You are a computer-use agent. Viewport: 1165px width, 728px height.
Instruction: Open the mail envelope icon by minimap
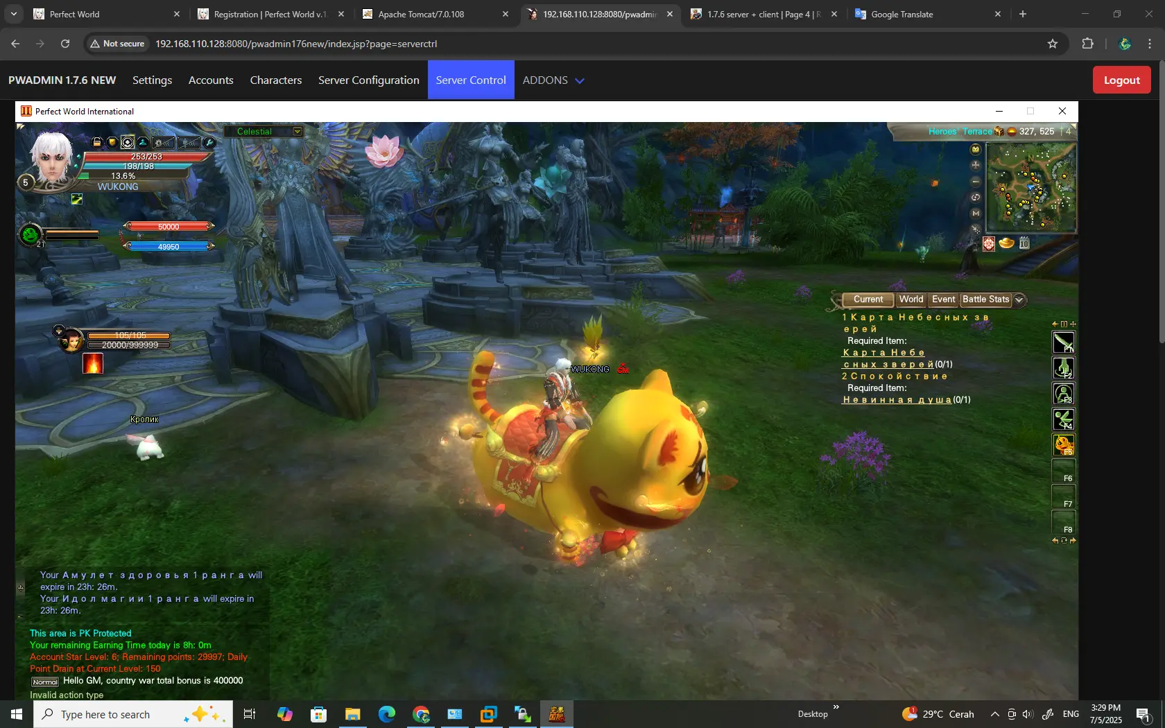coord(976,149)
